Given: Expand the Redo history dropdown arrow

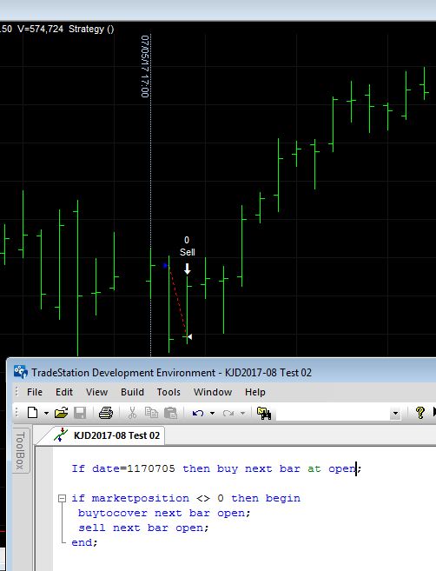Looking at the screenshot, I should (242, 414).
